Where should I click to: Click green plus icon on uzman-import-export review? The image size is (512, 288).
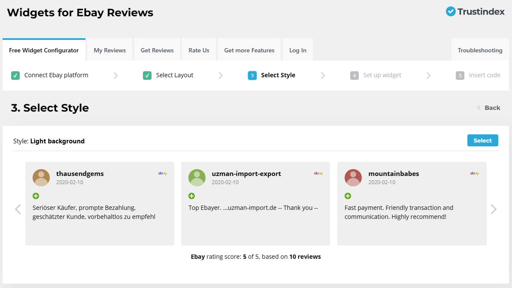191,196
